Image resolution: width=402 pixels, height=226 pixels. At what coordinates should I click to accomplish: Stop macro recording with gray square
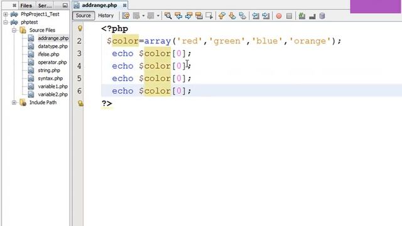tap(289, 16)
